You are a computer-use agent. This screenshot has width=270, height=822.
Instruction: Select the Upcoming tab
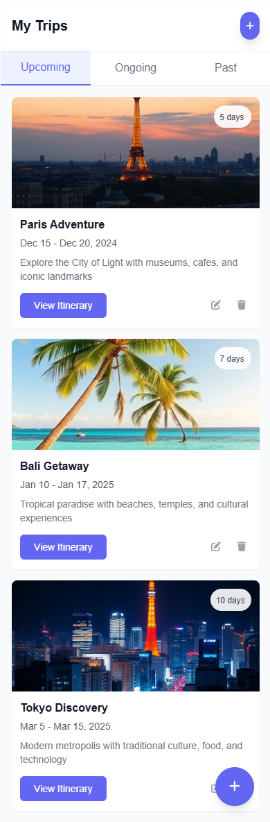pyautogui.click(x=46, y=67)
